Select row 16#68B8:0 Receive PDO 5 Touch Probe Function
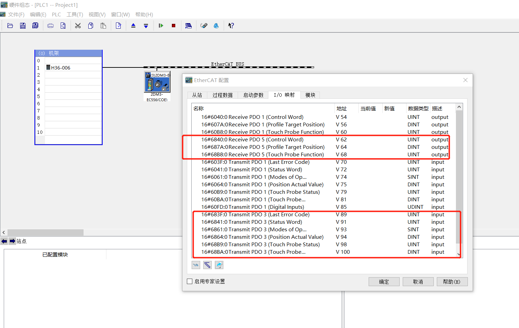This screenshot has height=328, width=519. coord(324,155)
